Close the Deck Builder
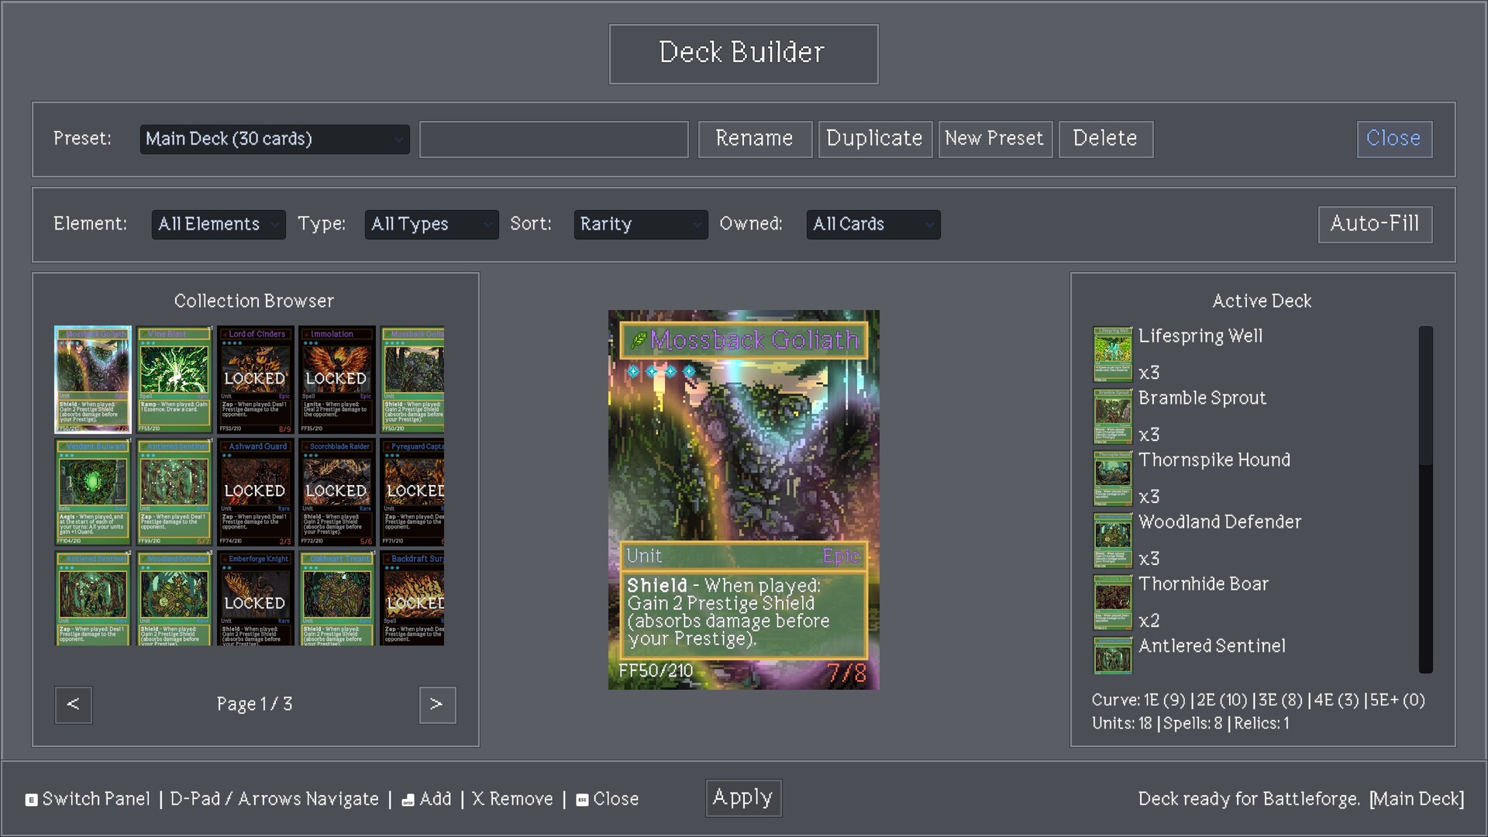 tap(1394, 139)
